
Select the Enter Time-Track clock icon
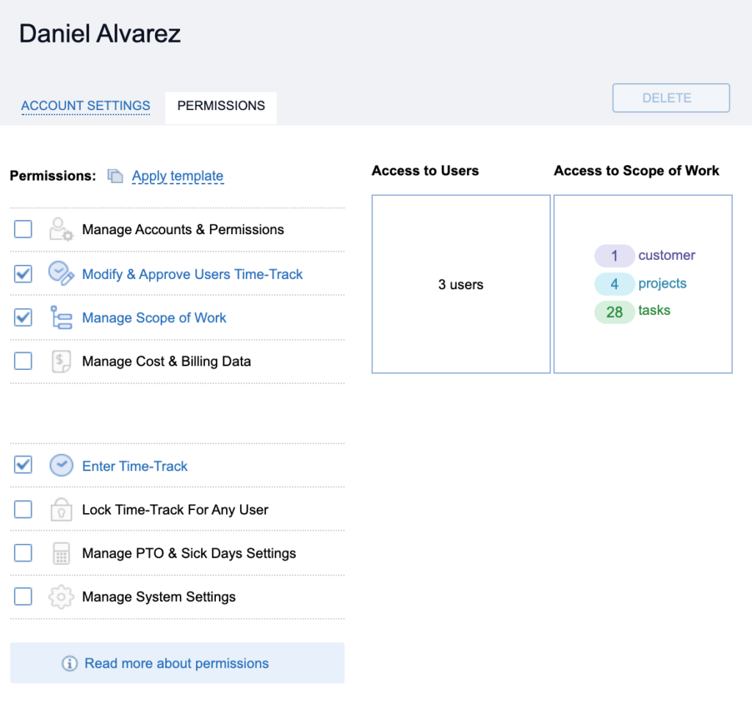pyautogui.click(x=61, y=465)
